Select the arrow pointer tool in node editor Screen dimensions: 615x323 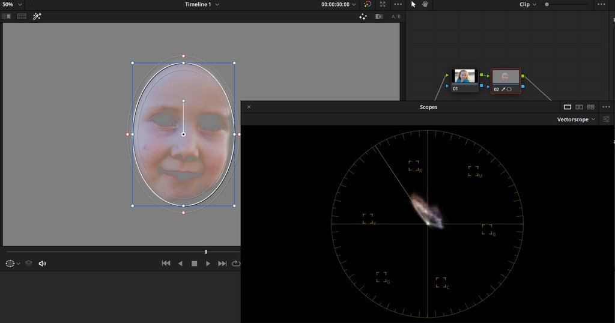413,4
